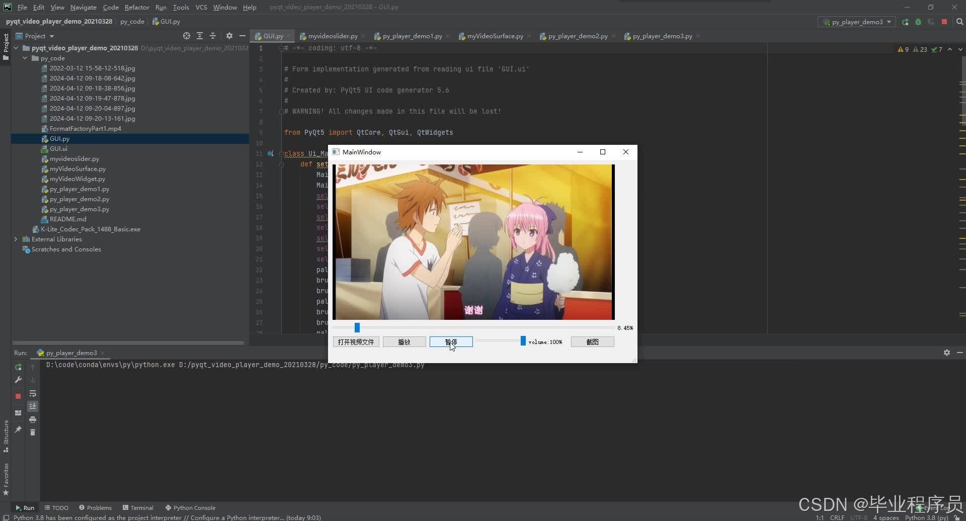This screenshot has width=966, height=521.
Task: Fold code region at line 1
Action: [281, 48]
